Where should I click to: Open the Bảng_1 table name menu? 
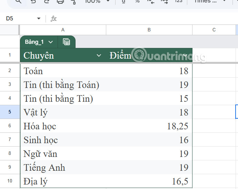[x=39, y=42]
